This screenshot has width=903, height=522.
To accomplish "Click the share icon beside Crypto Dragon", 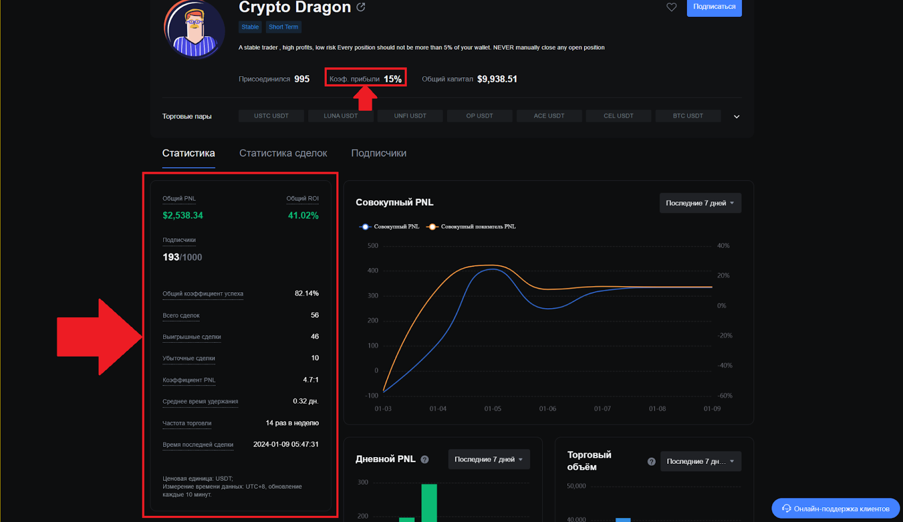I will coord(361,7).
